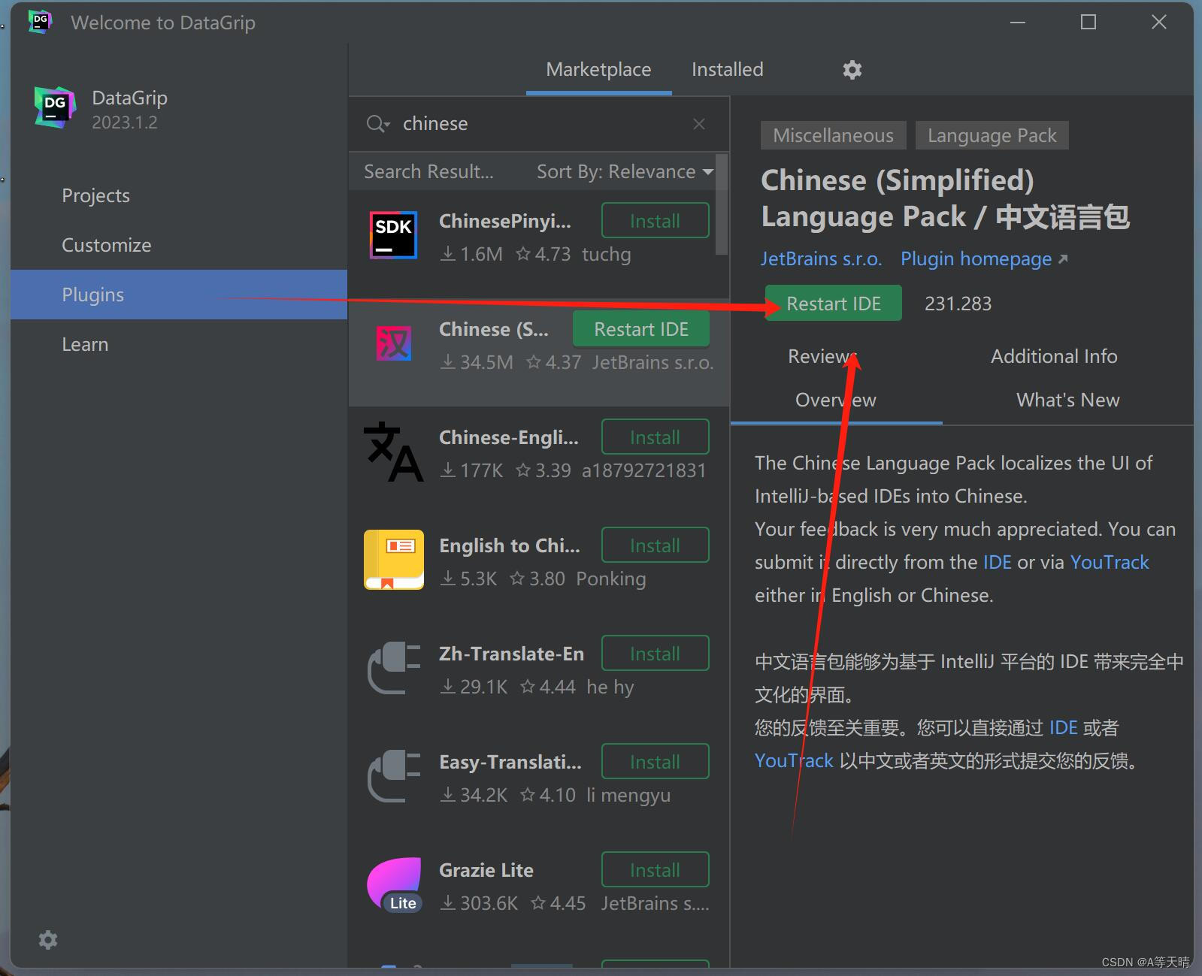Select the English to Chi... plugin name

[x=510, y=545]
